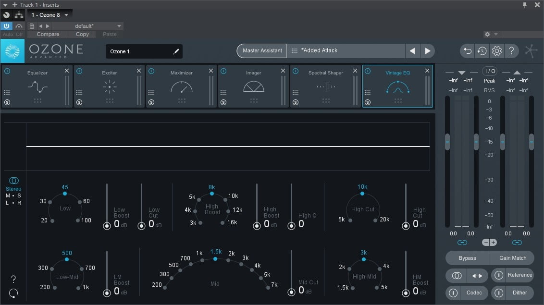Load the next preset arrow
This screenshot has height=305, width=544.
427,51
